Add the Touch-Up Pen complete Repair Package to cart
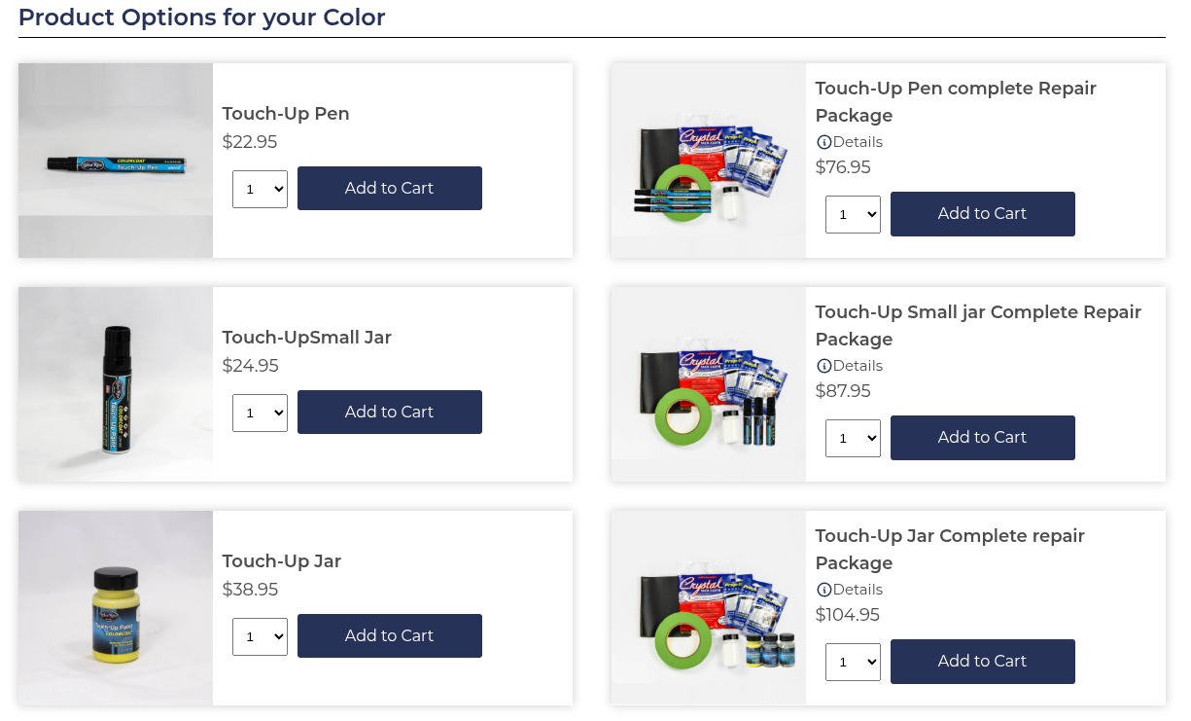This screenshot has height=721, width=1191. click(x=982, y=213)
